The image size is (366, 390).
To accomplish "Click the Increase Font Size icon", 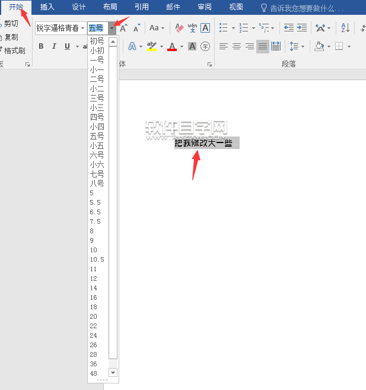I will click(123, 28).
